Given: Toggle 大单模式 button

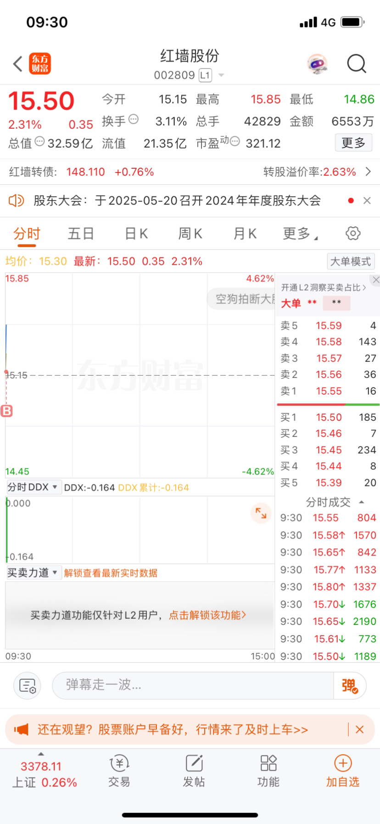Looking at the screenshot, I should pyautogui.click(x=351, y=261).
